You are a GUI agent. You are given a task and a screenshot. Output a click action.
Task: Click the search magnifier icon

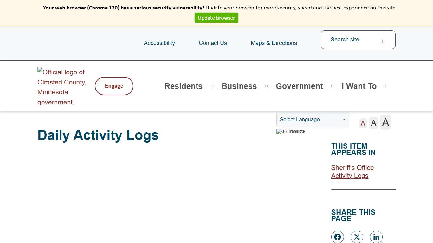(x=384, y=41)
